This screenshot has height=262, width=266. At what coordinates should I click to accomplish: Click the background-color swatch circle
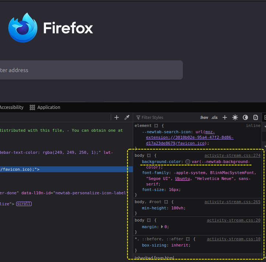188,162
